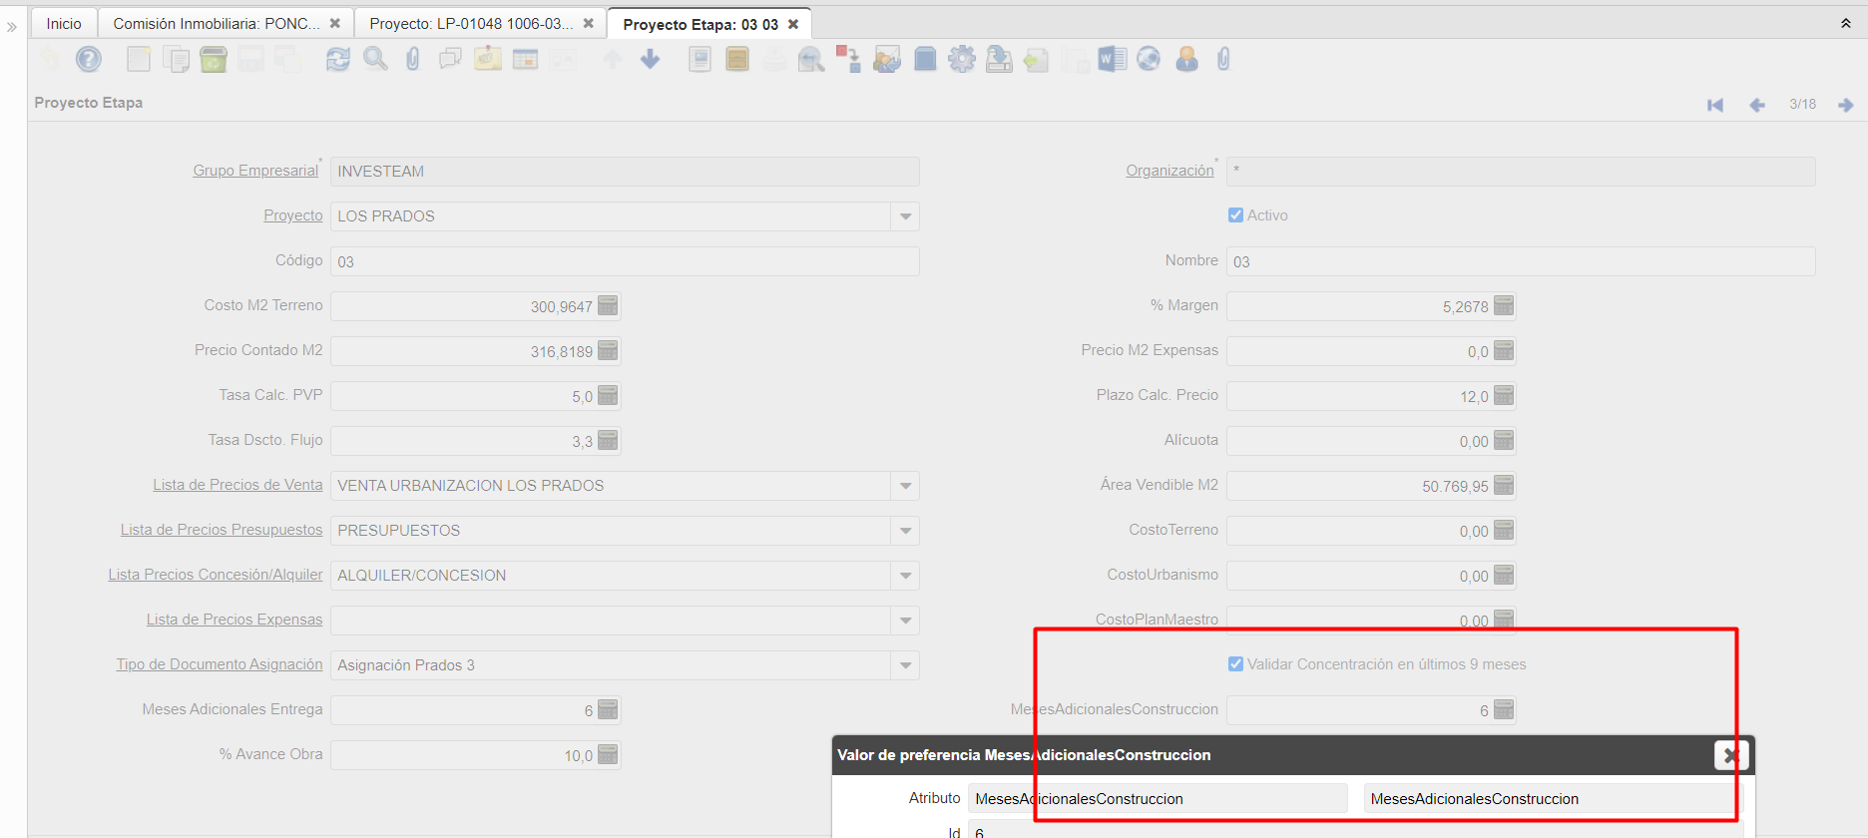The image size is (1868, 838).
Task: Open the magnifier search record tool
Action: (375, 60)
